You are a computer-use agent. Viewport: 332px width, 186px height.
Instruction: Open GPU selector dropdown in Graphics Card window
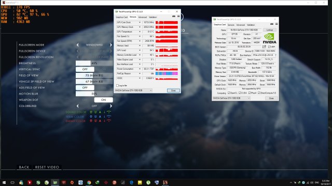231,98
